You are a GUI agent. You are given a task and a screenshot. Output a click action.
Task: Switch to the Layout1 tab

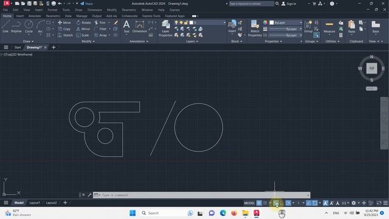pos(35,203)
